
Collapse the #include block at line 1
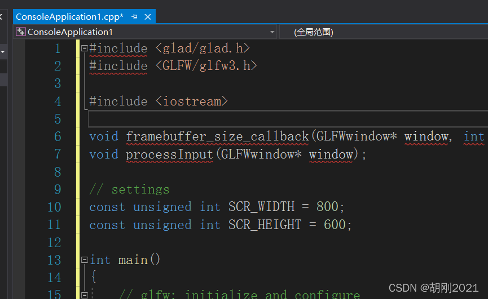pyautogui.click(x=84, y=48)
